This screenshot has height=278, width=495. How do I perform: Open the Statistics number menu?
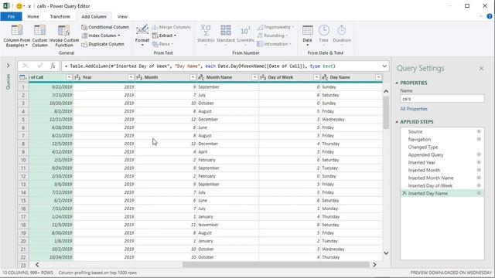pos(206,36)
